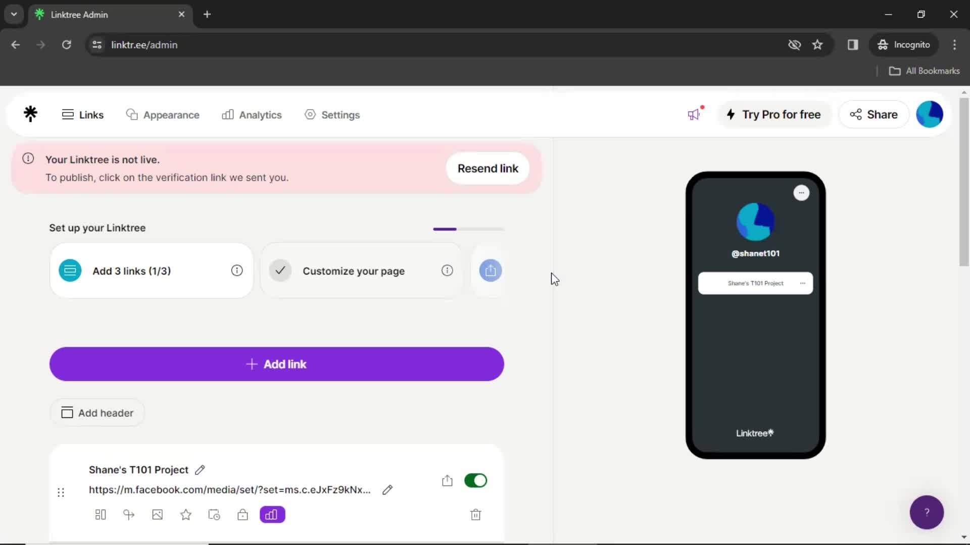Star Shane's T101 Project link

coord(186,515)
